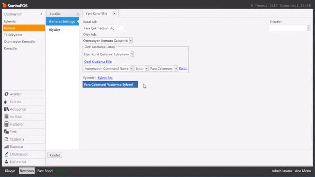
Task: Click the date and time display
Action: pos(281,6)
